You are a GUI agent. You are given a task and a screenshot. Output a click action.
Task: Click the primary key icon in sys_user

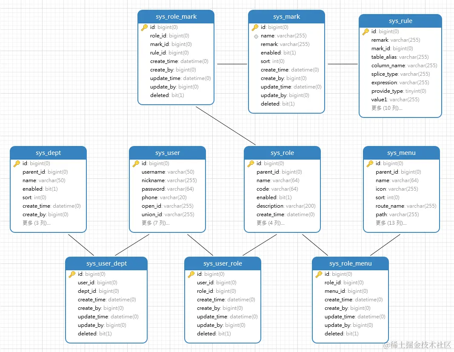coord(136,164)
